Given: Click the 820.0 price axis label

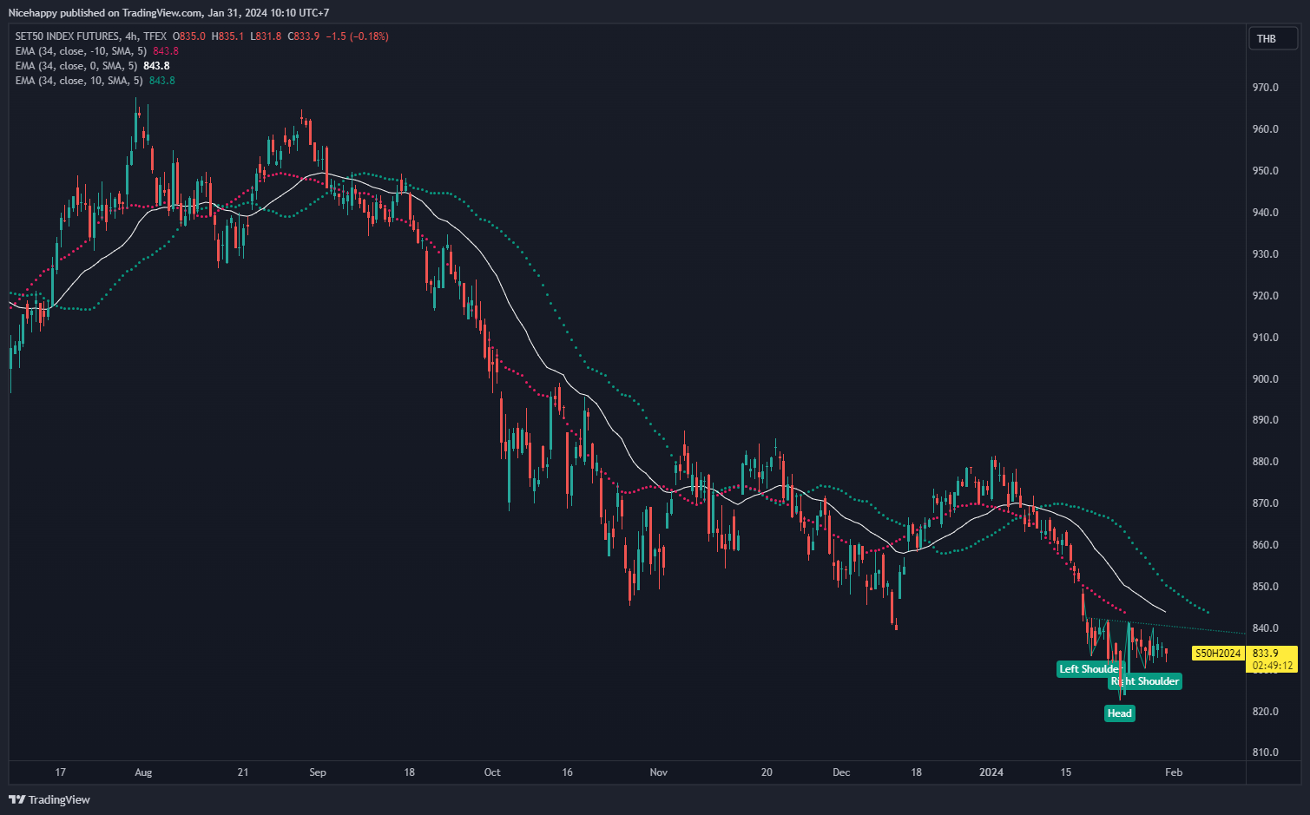Looking at the screenshot, I should tap(1265, 712).
